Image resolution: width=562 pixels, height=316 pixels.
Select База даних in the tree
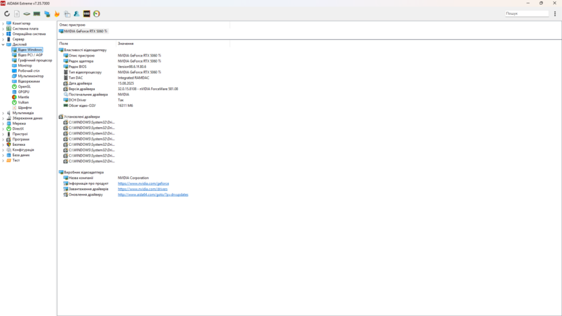[x=21, y=155]
